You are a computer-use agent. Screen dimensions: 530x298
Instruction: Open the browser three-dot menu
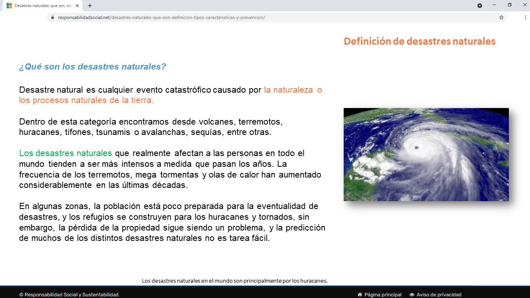pyautogui.click(x=525, y=17)
